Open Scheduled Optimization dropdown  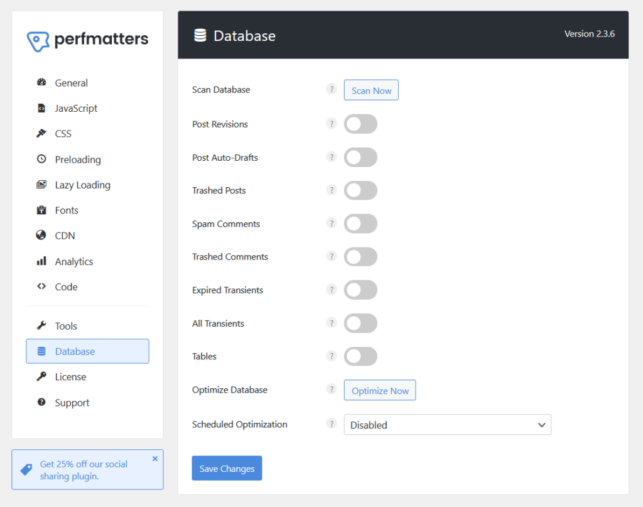[x=447, y=425]
